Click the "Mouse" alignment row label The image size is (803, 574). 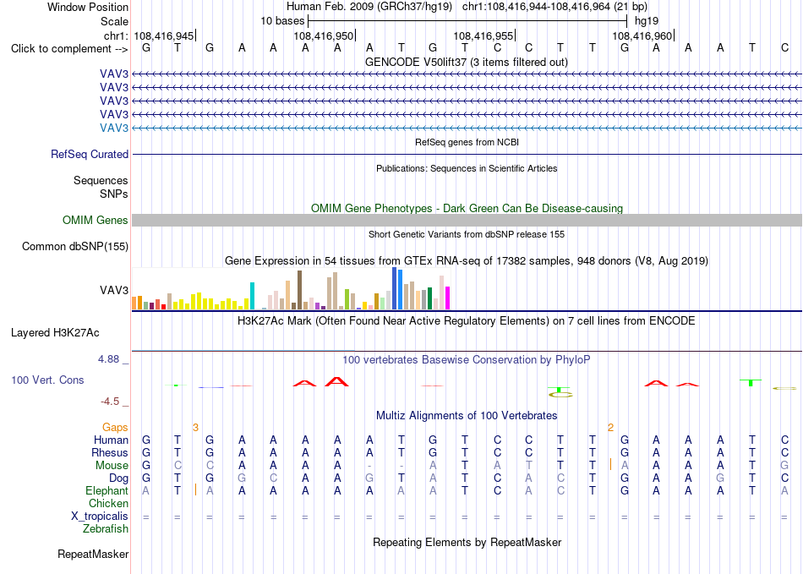coord(112,466)
